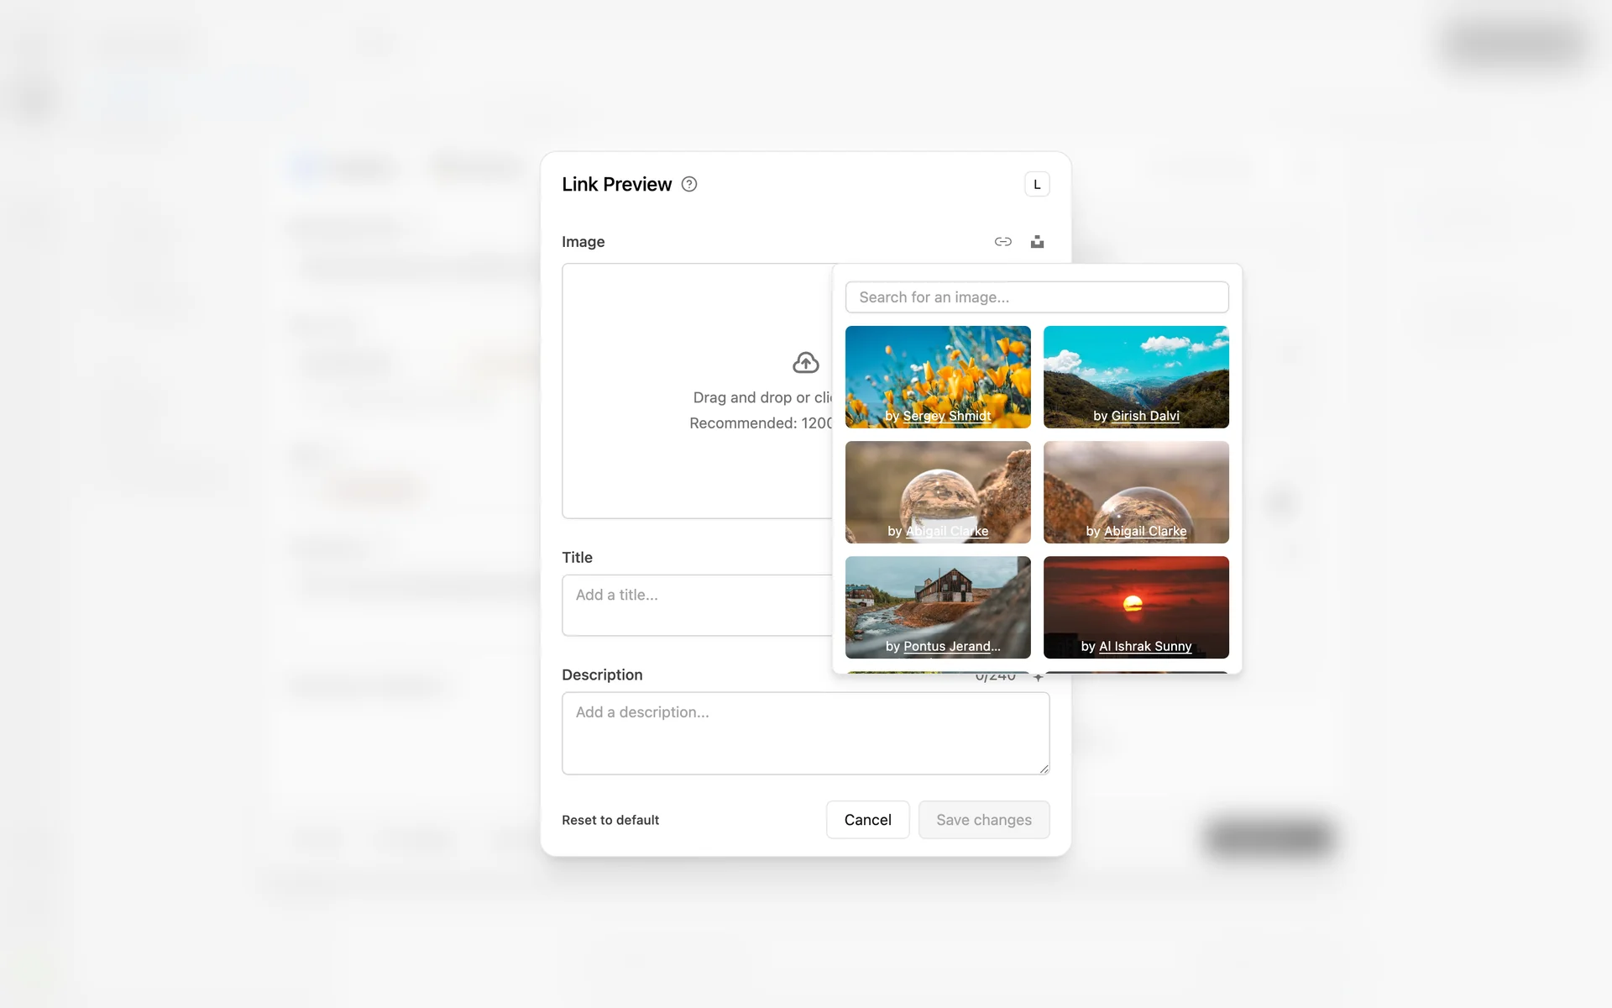Open Pontus Jerand author link

pyautogui.click(x=951, y=646)
